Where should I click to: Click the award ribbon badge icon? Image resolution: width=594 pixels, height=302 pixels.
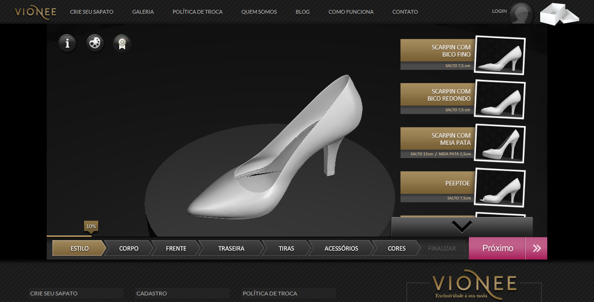pos(122,43)
